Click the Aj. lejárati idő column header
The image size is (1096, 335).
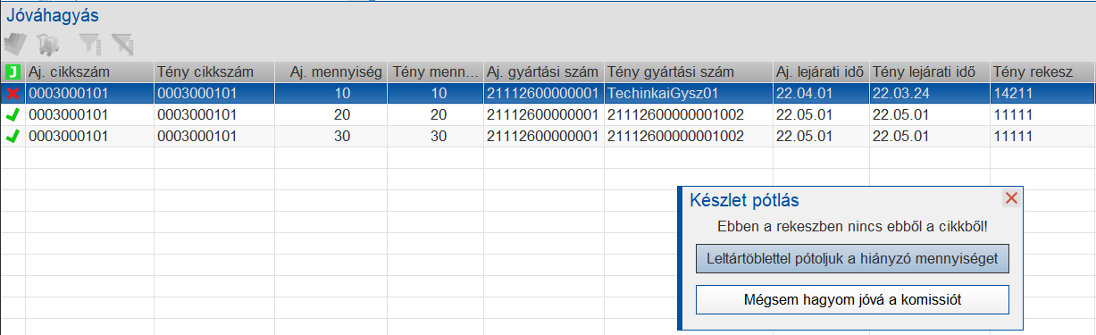click(x=821, y=71)
